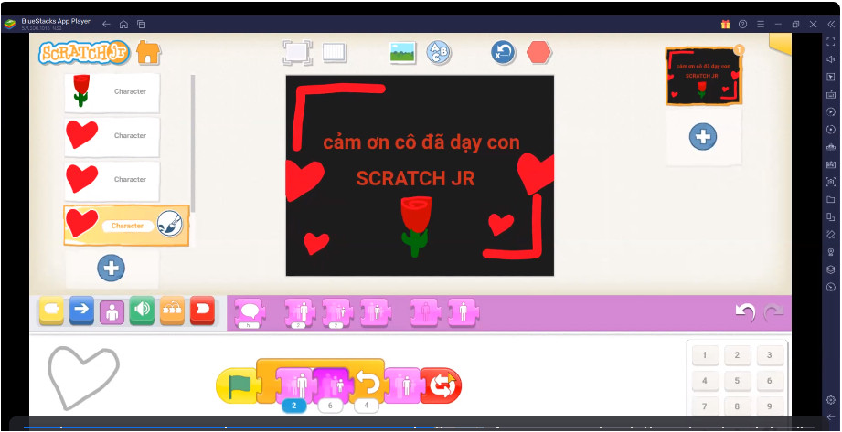Redo the last undone action
842x432 pixels.
coord(773,311)
